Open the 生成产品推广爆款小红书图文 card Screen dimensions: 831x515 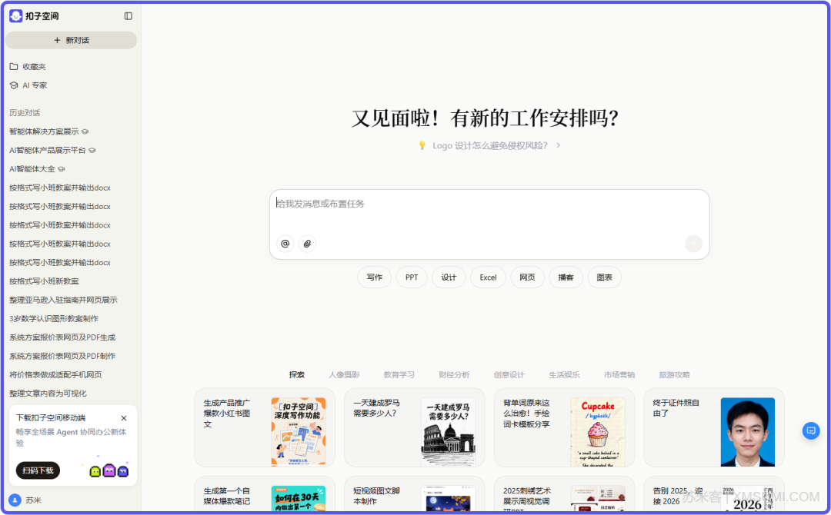pos(265,427)
